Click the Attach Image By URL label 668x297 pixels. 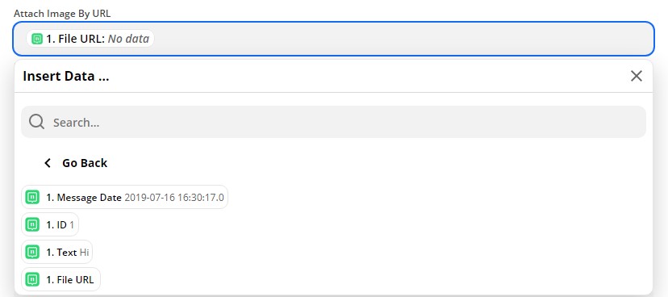pos(62,13)
